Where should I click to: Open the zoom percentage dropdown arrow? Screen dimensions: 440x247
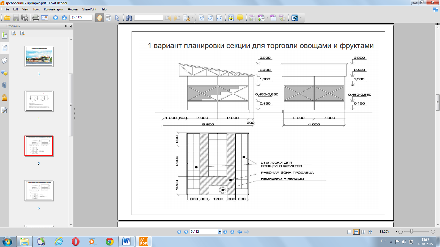pyautogui.click(x=396, y=232)
